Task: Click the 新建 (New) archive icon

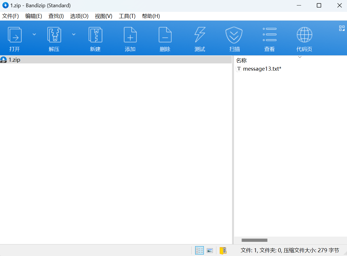Action: tap(95, 35)
